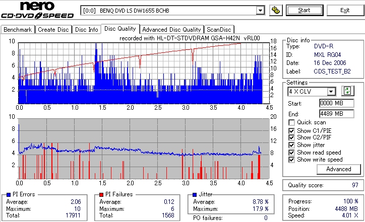This screenshot has width=365, height=222.
Task: Click the disc ID MXL RG04
Action: click(x=328, y=55)
